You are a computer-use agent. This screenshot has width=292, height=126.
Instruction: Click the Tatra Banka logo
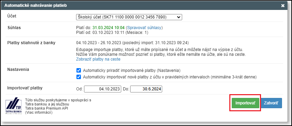(x=13, y=105)
